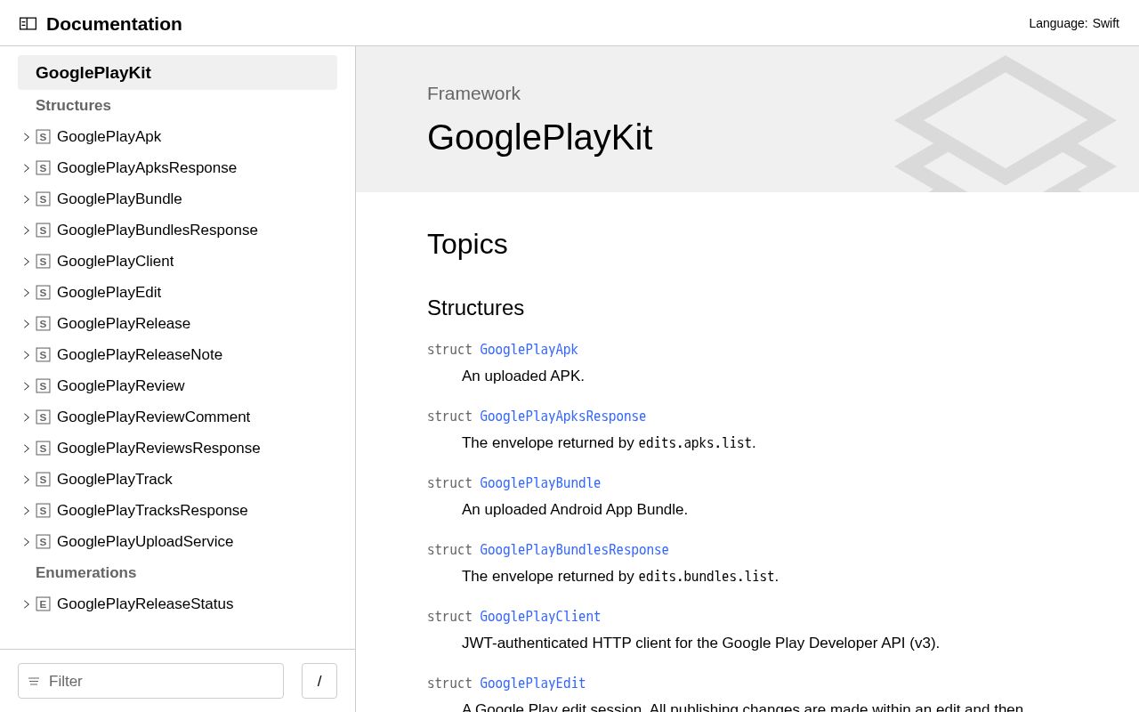
Task: Click the struct icon beside GooglePlayReview
Action: (43, 386)
